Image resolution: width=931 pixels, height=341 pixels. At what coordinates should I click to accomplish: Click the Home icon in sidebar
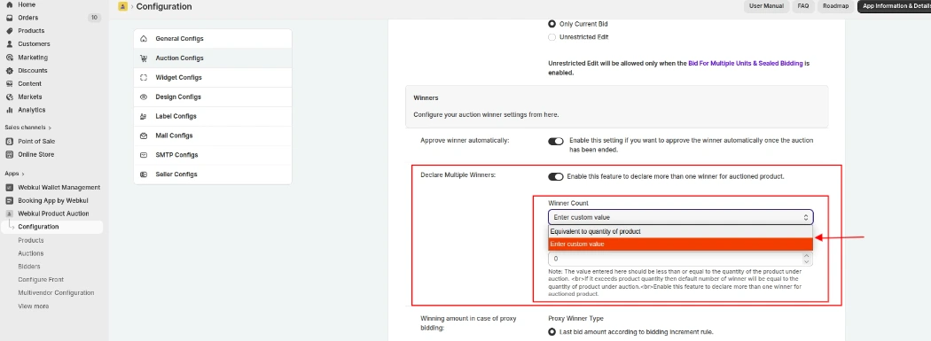click(x=10, y=4)
